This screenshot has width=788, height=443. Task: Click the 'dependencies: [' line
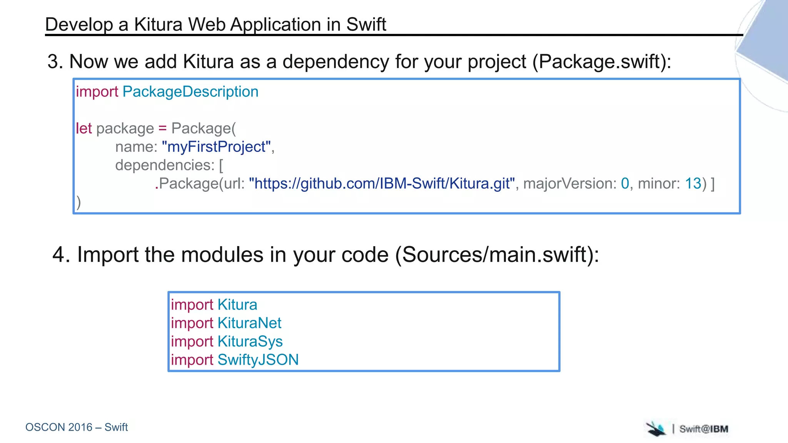coord(169,165)
